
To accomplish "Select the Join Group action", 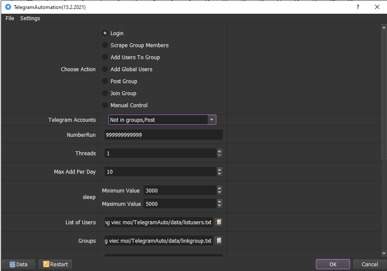I will [x=119, y=93].
